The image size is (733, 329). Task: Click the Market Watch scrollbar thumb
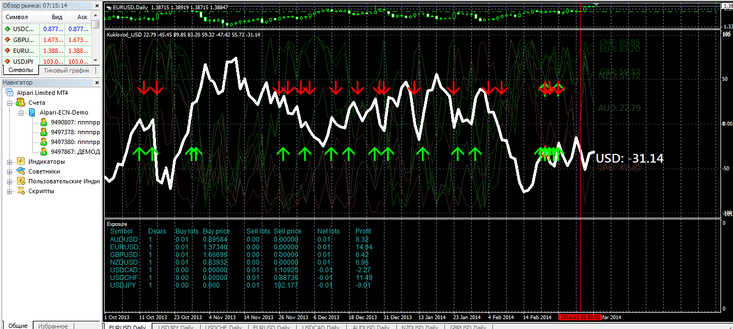96,24
